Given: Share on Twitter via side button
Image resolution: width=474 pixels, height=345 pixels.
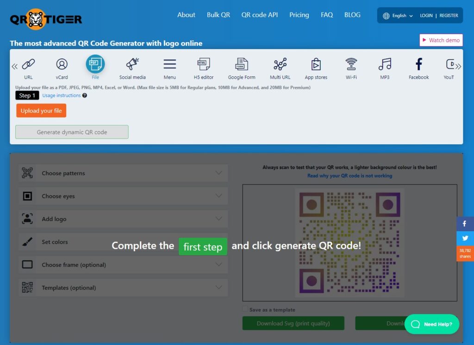Looking at the screenshot, I should pos(465,238).
